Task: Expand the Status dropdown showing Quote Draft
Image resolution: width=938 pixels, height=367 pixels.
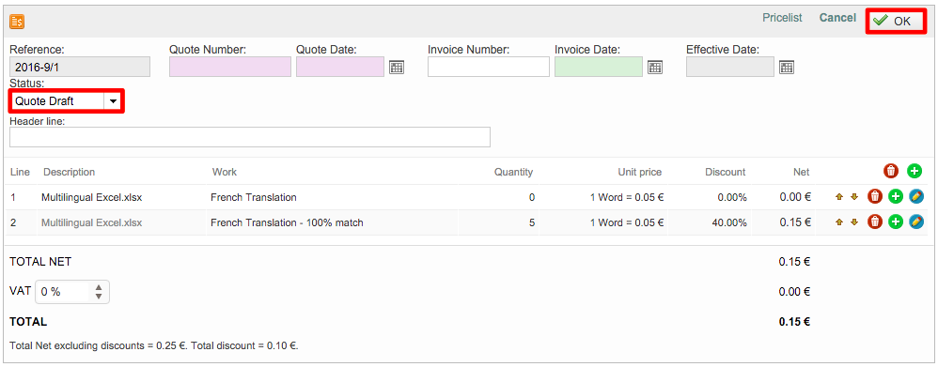Action: coord(66,101)
